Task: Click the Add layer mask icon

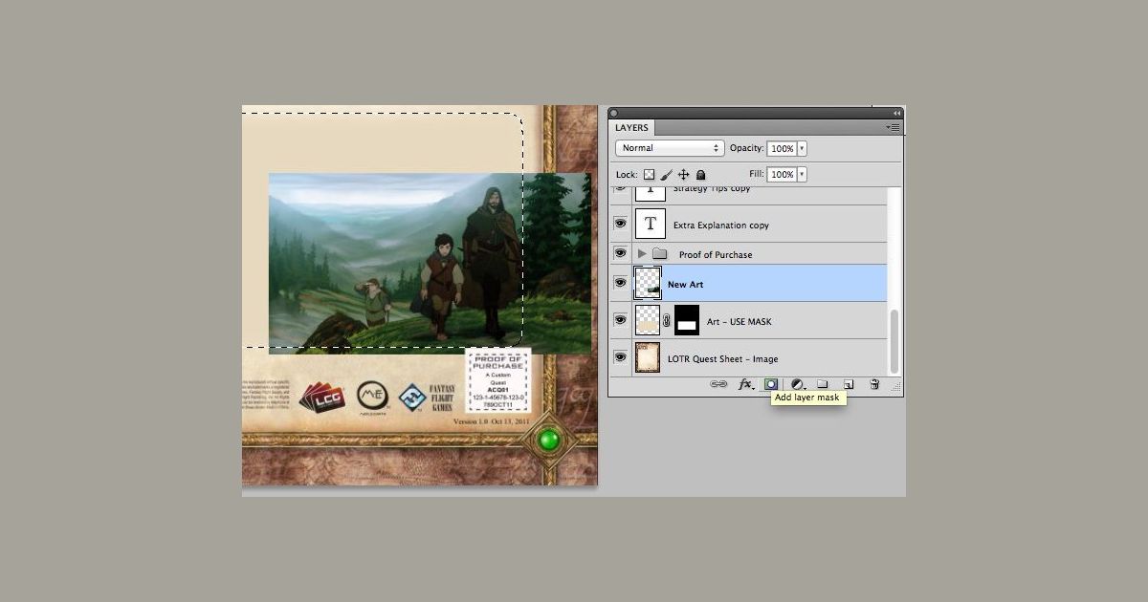Action: coord(770,384)
